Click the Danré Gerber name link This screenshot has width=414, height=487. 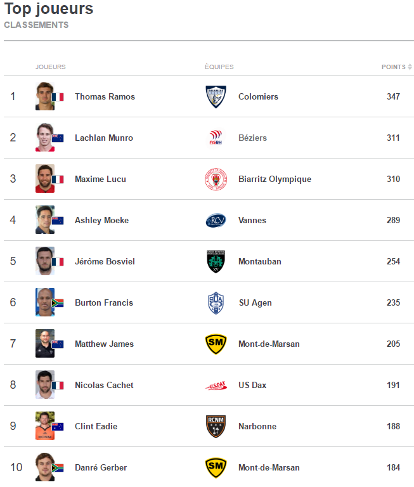click(101, 467)
